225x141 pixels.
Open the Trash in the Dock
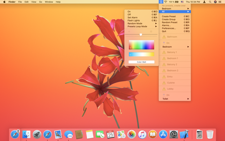click(x=210, y=134)
